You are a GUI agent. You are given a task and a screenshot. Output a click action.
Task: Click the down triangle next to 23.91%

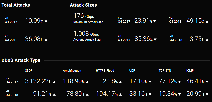tap(155, 21)
